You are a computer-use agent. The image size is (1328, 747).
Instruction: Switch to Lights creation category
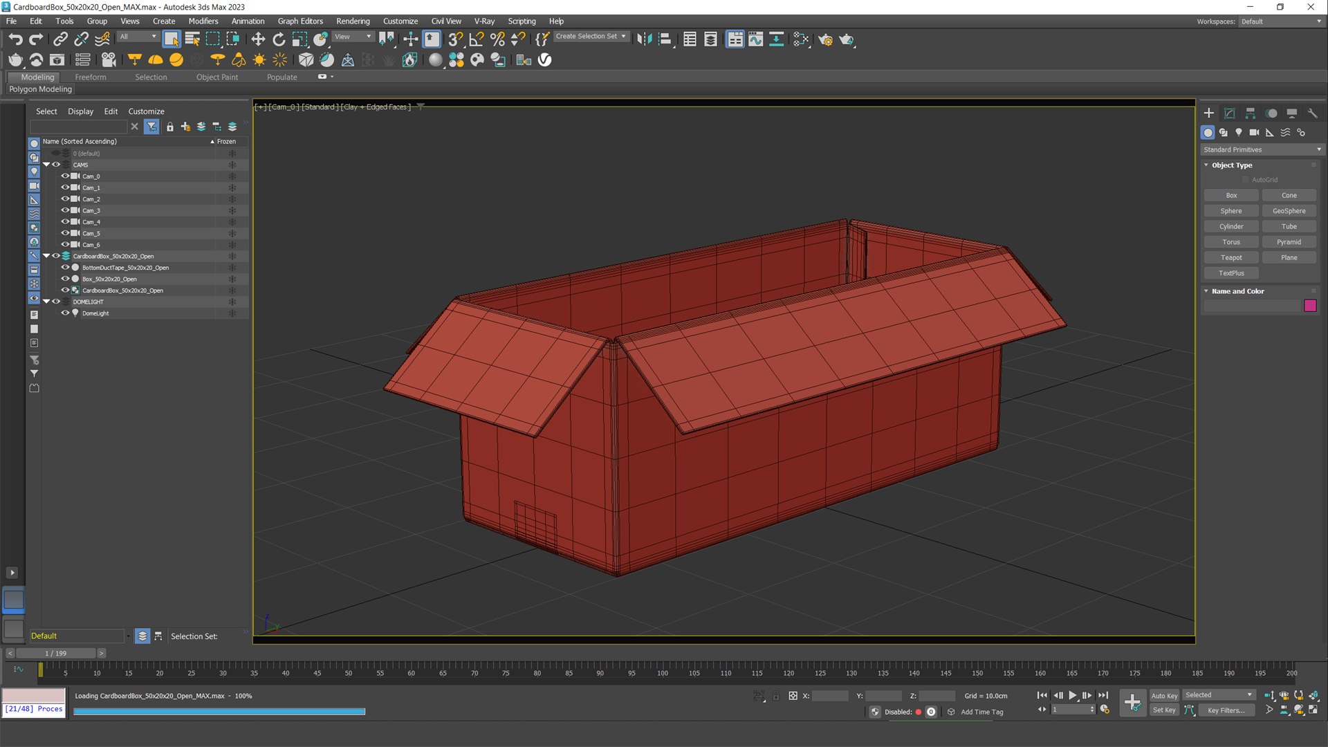(x=1239, y=132)
